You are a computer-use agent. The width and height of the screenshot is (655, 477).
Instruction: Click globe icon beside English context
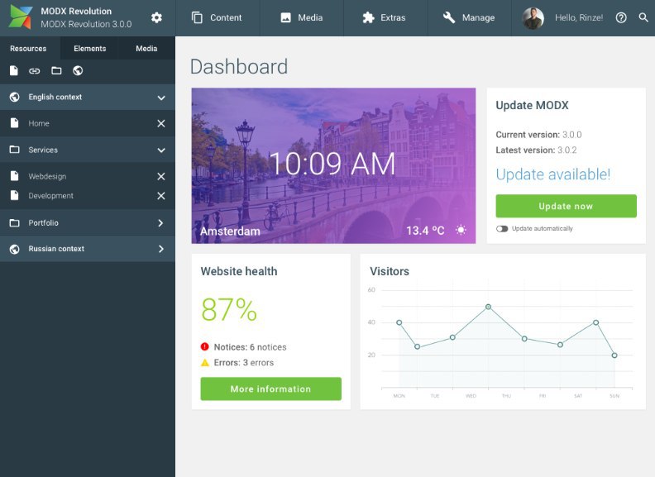[x=15, y=97]
